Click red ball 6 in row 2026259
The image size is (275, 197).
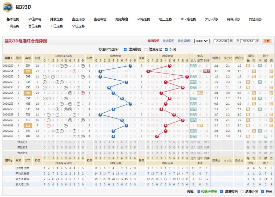pyautogui.click(x=174, y=114)
